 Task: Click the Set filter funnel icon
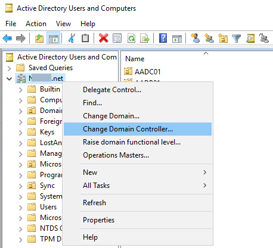pyautogui.click(x=236, y=38)
